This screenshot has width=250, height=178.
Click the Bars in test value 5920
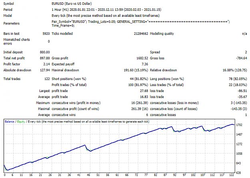(x=46, y=34)
